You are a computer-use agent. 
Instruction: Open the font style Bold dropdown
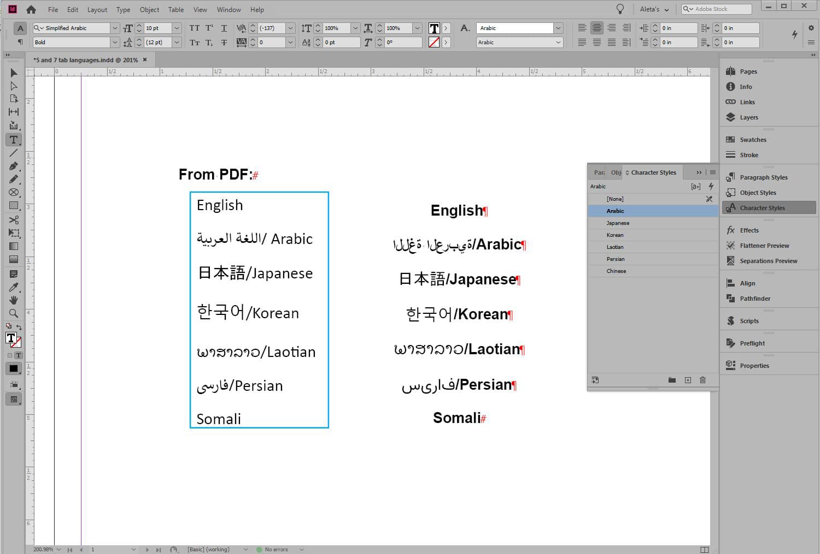(x=115, y=42)
